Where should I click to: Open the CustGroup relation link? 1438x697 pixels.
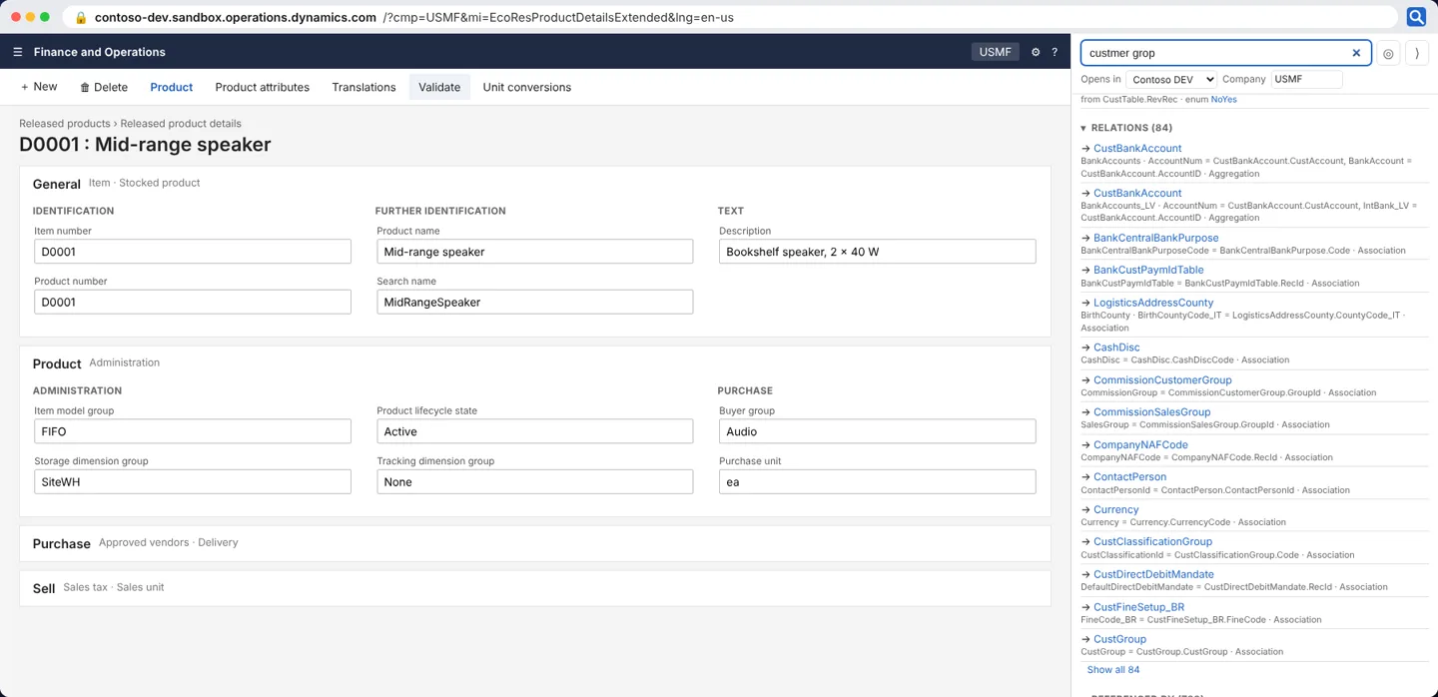[x=1119, y=639]
